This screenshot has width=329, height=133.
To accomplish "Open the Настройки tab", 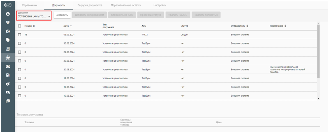I will click(x=160, y=5).
